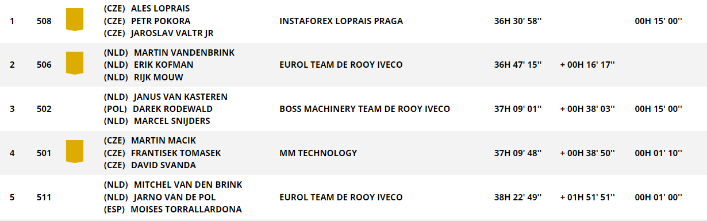Click MM Technology team name
Image resolution: width=707 pixels, height=221 pixels.
[x=318, y=153]
